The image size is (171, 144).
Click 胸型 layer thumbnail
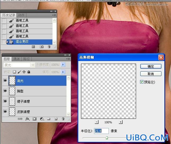(x=12, y=91)
